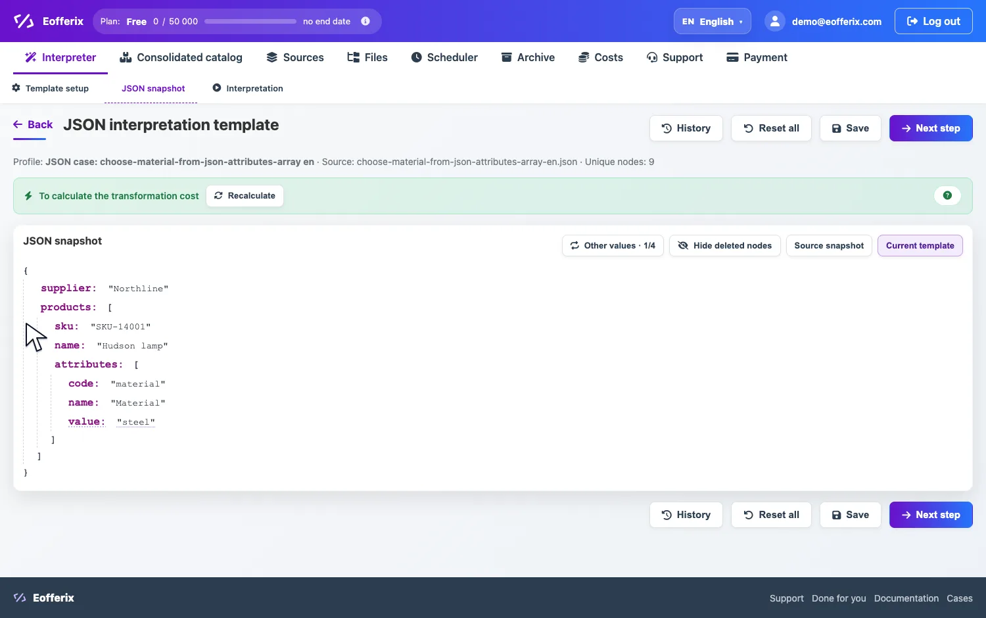Select the JSON snapshot step
986x618 pixels.
click(153, 88)
